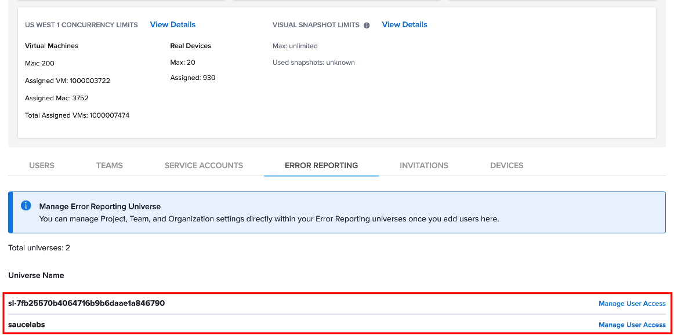Click the Total universes: 2 text
674x335 pixels.
tap(39, 248)
